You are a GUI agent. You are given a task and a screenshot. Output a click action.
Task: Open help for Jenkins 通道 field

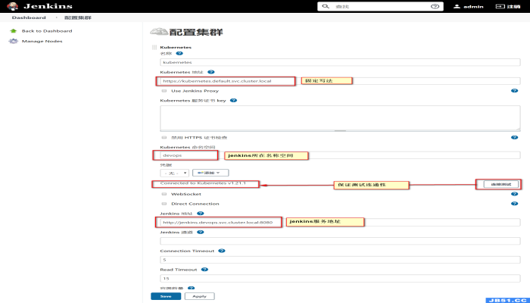coord(201,233)
